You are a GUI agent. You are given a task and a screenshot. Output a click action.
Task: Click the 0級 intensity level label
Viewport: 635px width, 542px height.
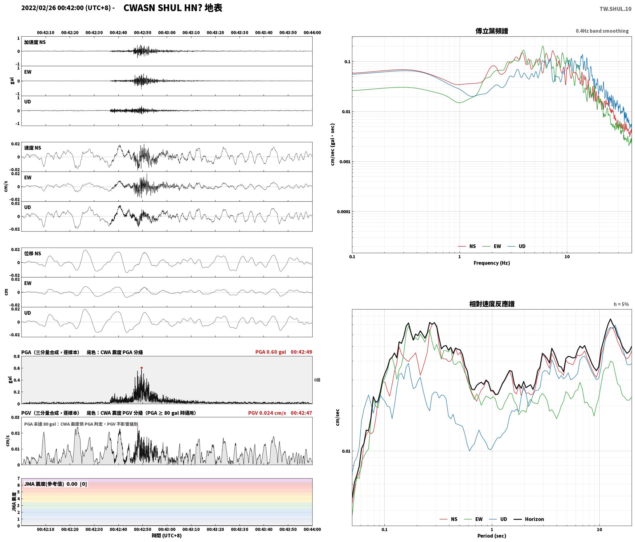(x=317, y=380)
